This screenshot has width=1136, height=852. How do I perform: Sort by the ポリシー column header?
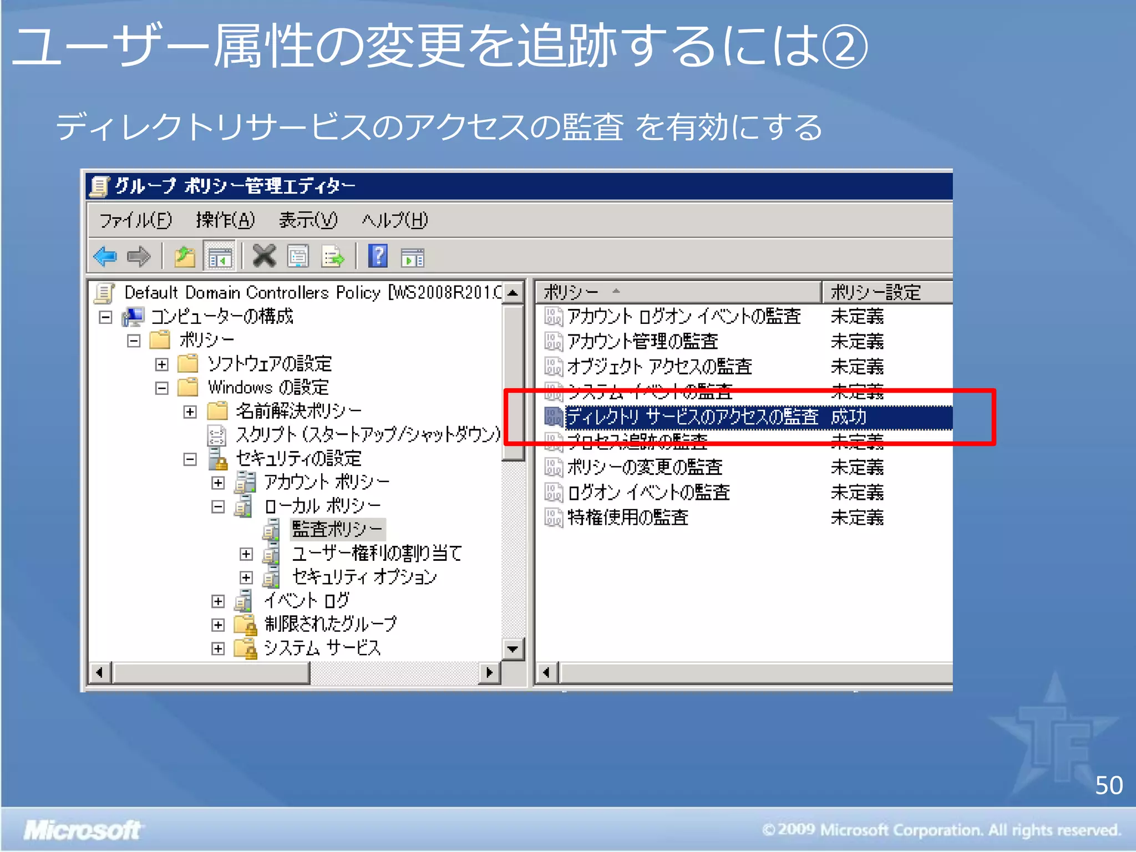(678, 292)
